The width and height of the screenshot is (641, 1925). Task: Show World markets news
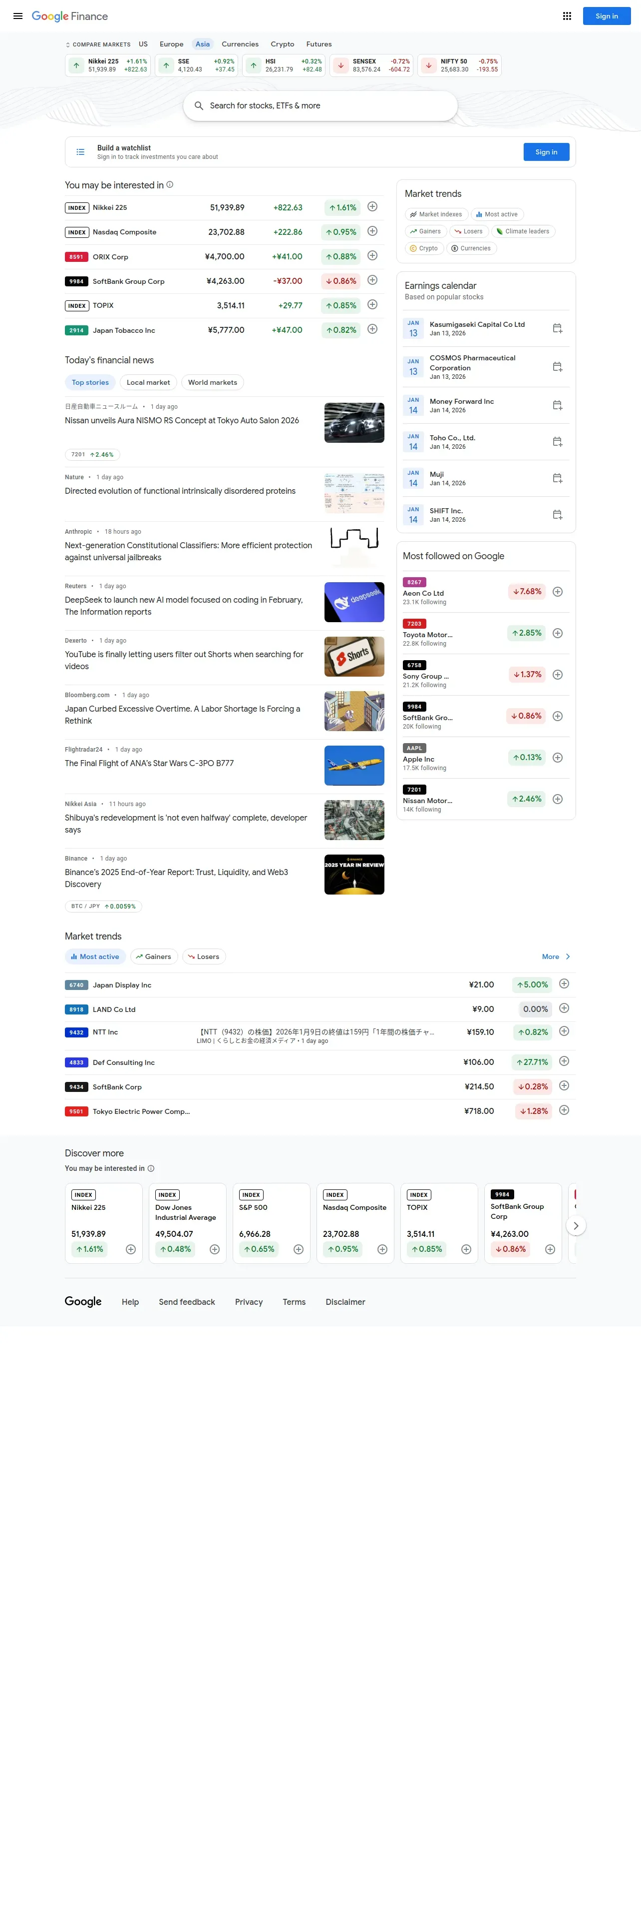click(x=213, y=383)
